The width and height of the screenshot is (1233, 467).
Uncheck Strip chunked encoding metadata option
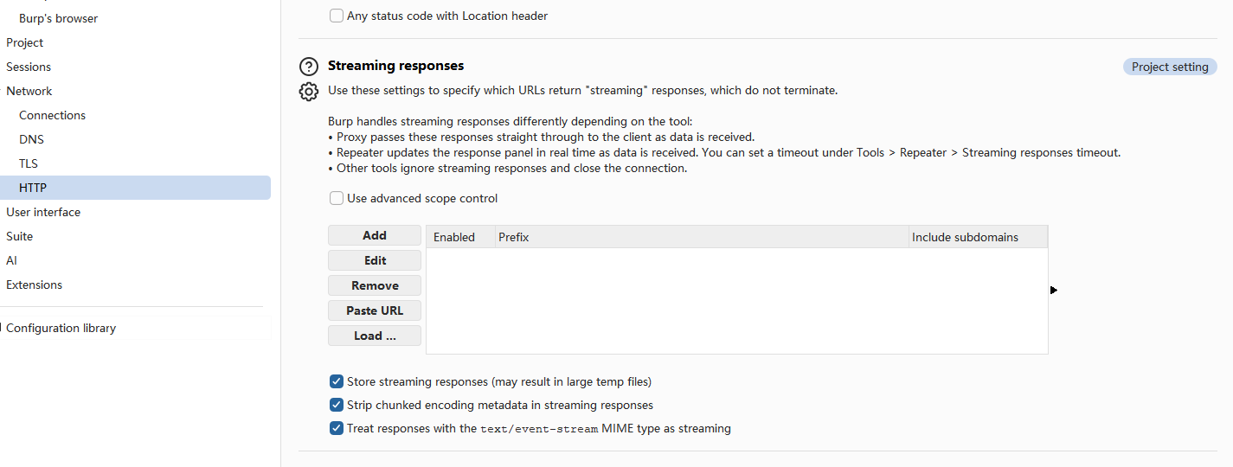click(x=337, y=406)
